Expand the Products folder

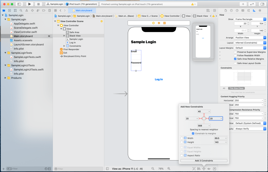[x=6, y=78]
